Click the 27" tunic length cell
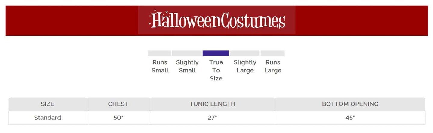Image resolution: width=433 pixels, height=133 pixels. point(212,118)
